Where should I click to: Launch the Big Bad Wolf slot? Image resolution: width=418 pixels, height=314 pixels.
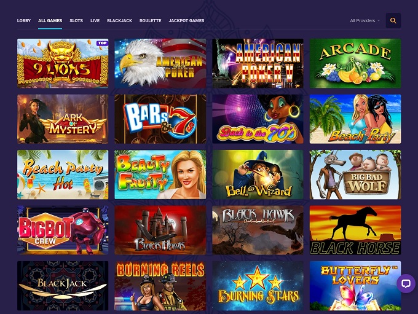click(x=355, y=175)
